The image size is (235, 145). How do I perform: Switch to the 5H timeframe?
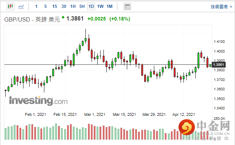(x=82, y=6)
